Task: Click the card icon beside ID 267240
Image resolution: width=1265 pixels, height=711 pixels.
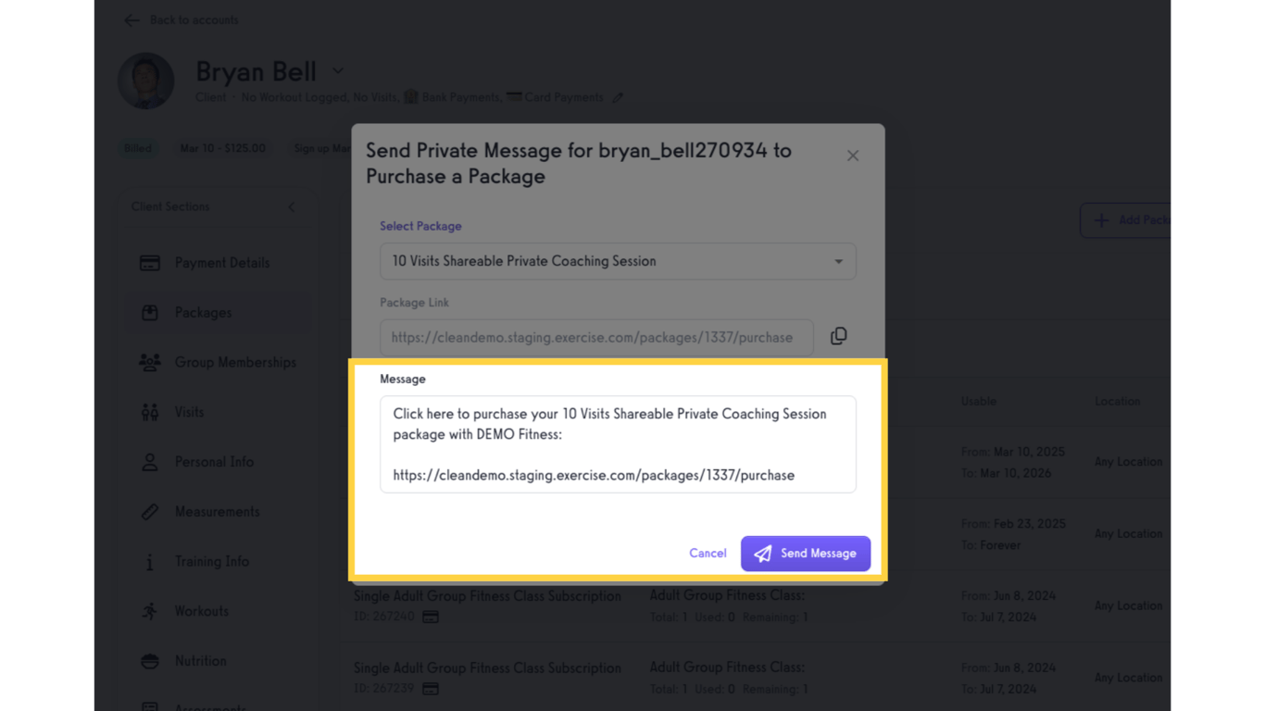Action: 430,616
